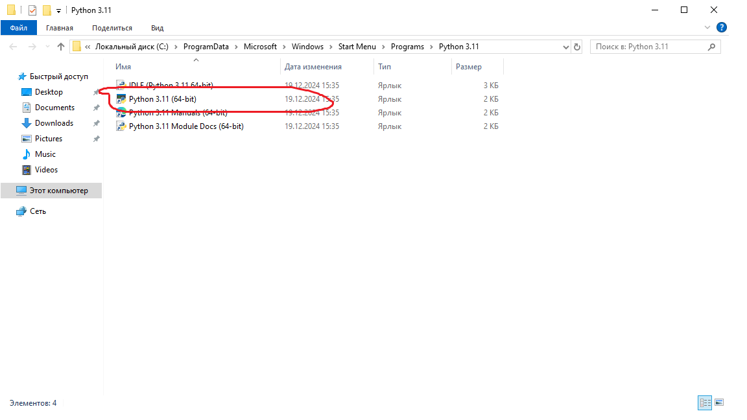This screenshot has width=747, height=420.
Task: Open Quick Access Toolbar customize dropdown
Action: [58, 10]
